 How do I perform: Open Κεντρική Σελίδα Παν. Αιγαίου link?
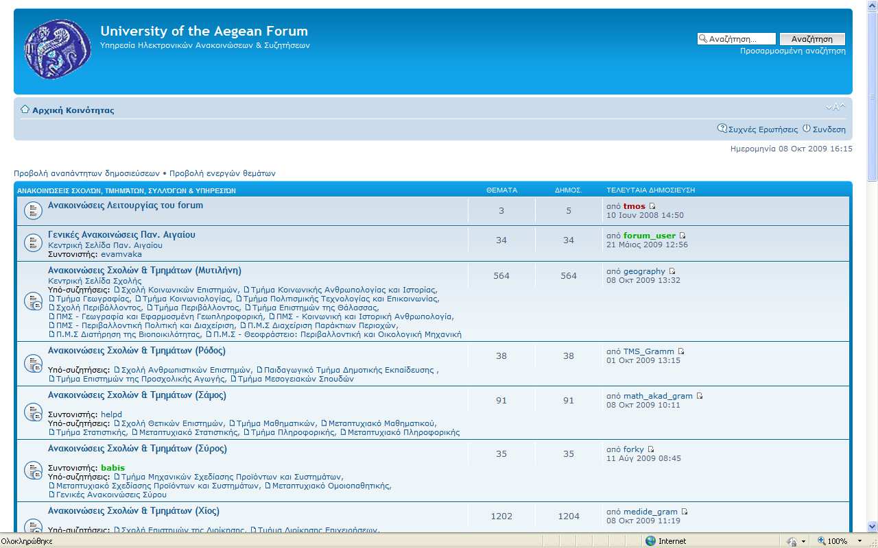coord(105,245)
